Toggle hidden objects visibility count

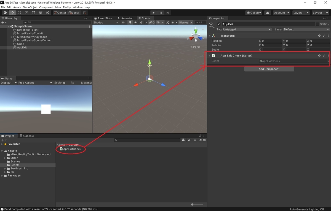[152, 23]
